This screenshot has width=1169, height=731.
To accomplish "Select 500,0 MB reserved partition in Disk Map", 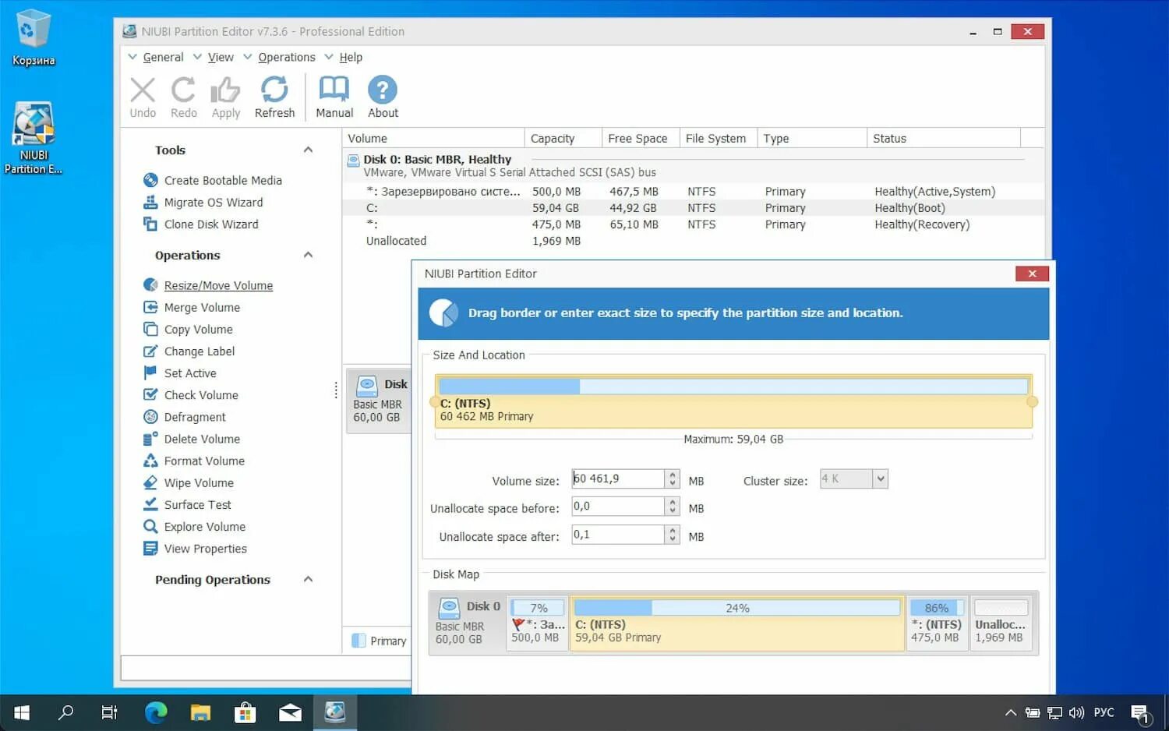I will coord(538,623).
